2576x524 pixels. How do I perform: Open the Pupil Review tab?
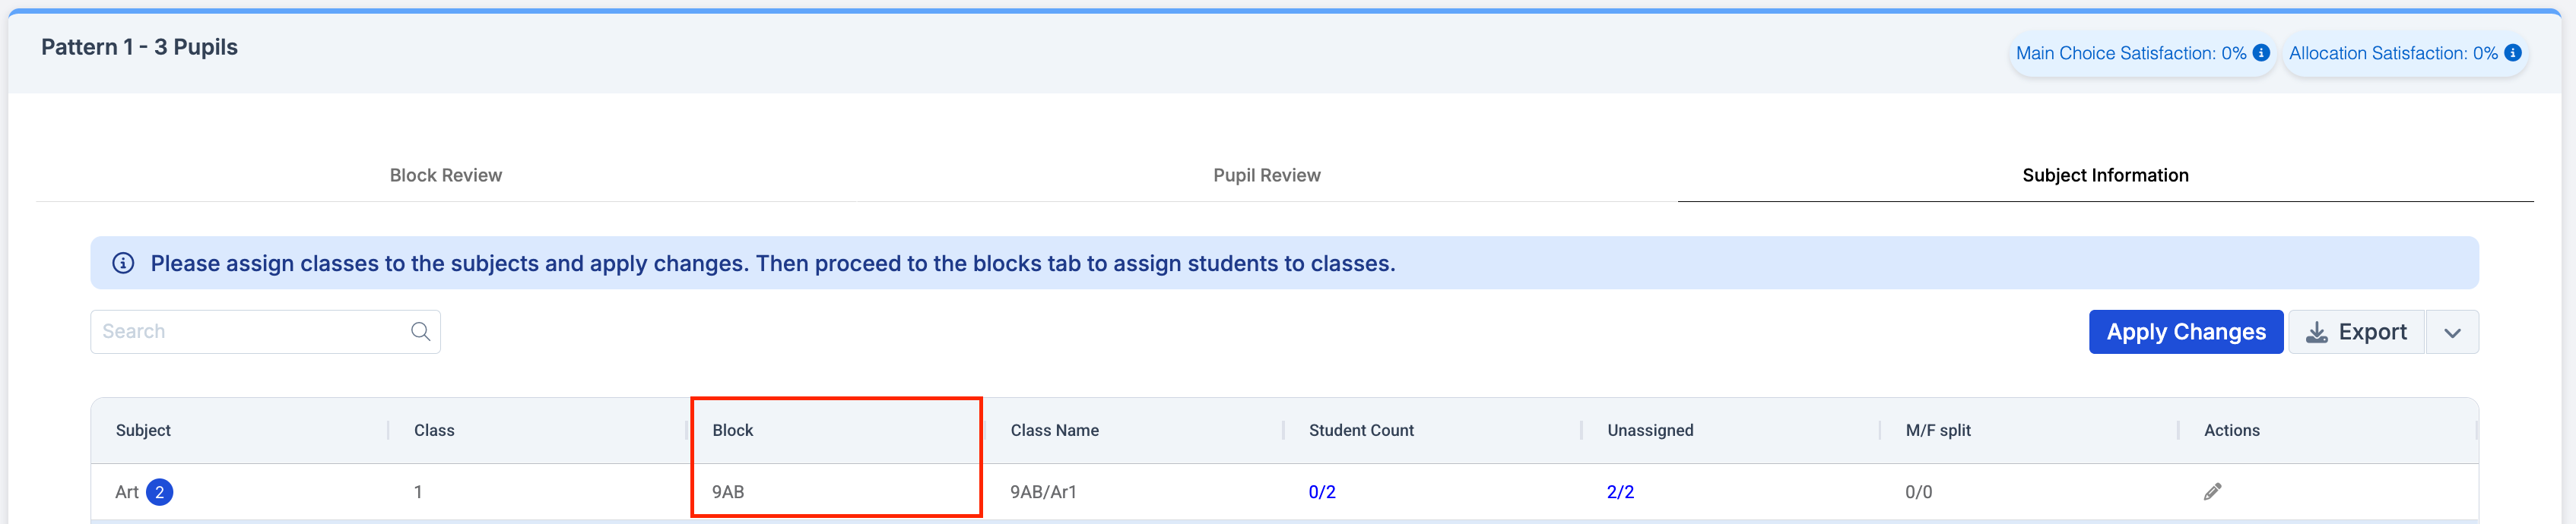pos(1266,175)
